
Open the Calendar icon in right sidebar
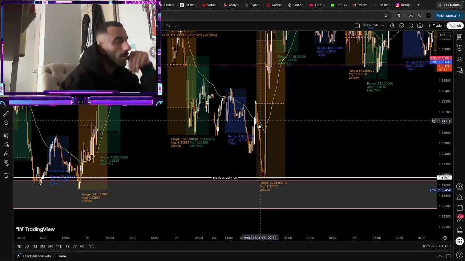[460, 208]
